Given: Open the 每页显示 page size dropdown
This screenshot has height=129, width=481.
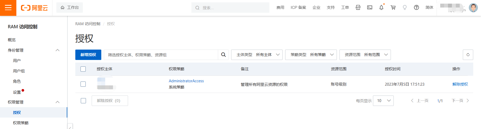Looking at the screenshot, I should click(383, 101).
